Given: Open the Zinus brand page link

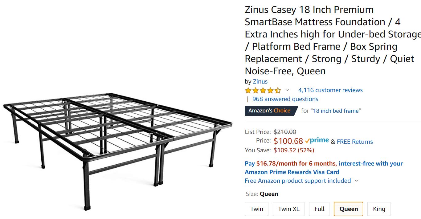Looking at the screenshot, I should [x=260, y=81].
